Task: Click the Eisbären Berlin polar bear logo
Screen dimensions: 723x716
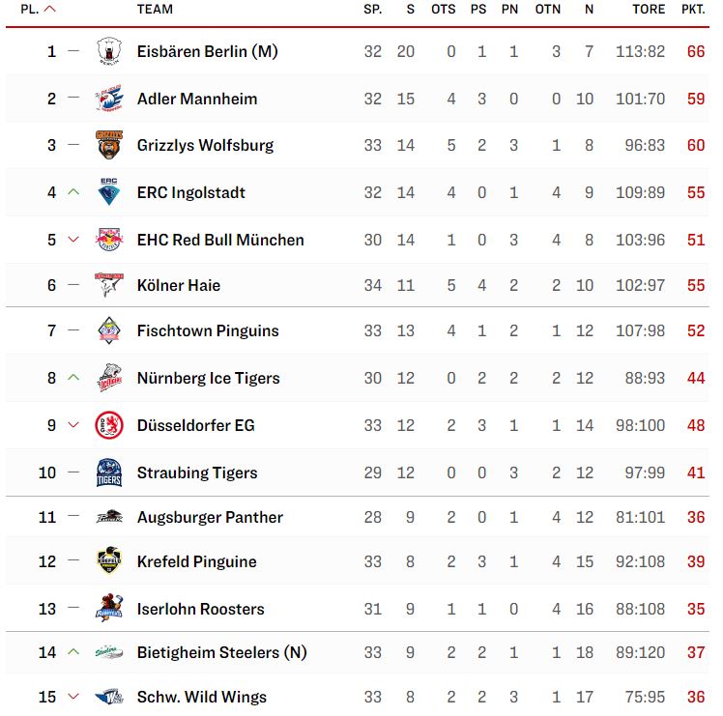Action: click(109, 50)
